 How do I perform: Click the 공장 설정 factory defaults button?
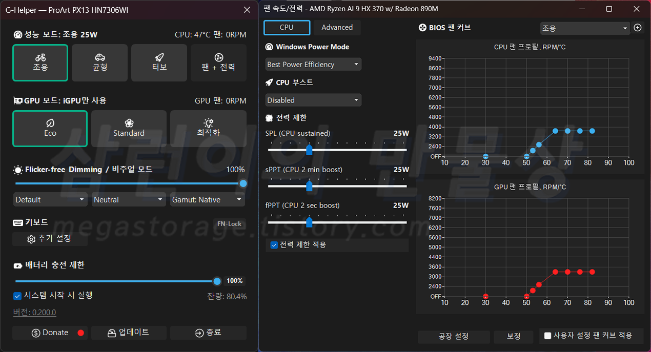click(453, 337)
